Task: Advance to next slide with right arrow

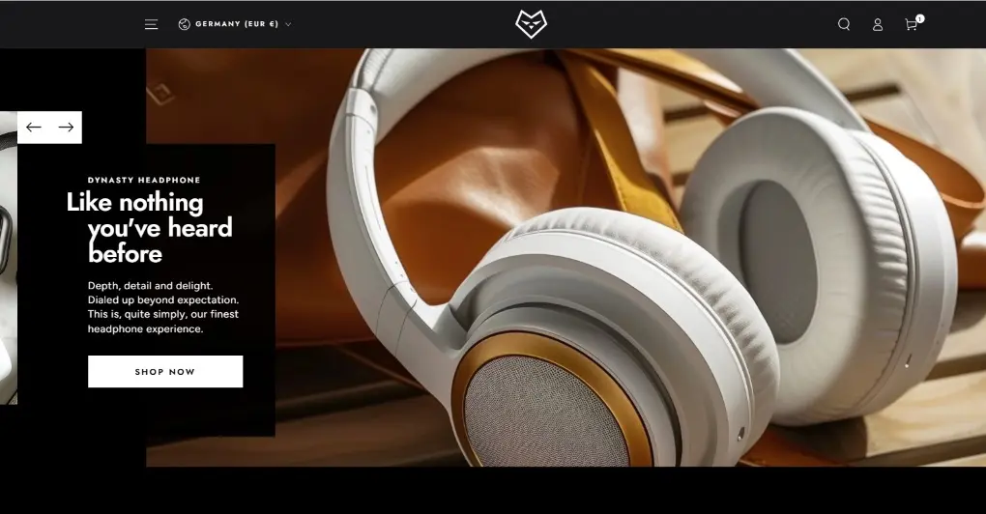Action: (x=66, y=128)
